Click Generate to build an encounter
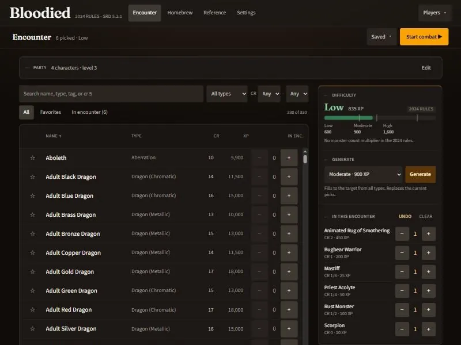Screen dimensions: 461x345 420,174
